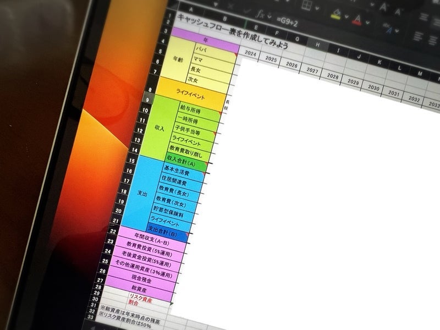Click inside the formula bar showing =G9+2
This screenshot has height=330, width=440.
tap(297, 23)
